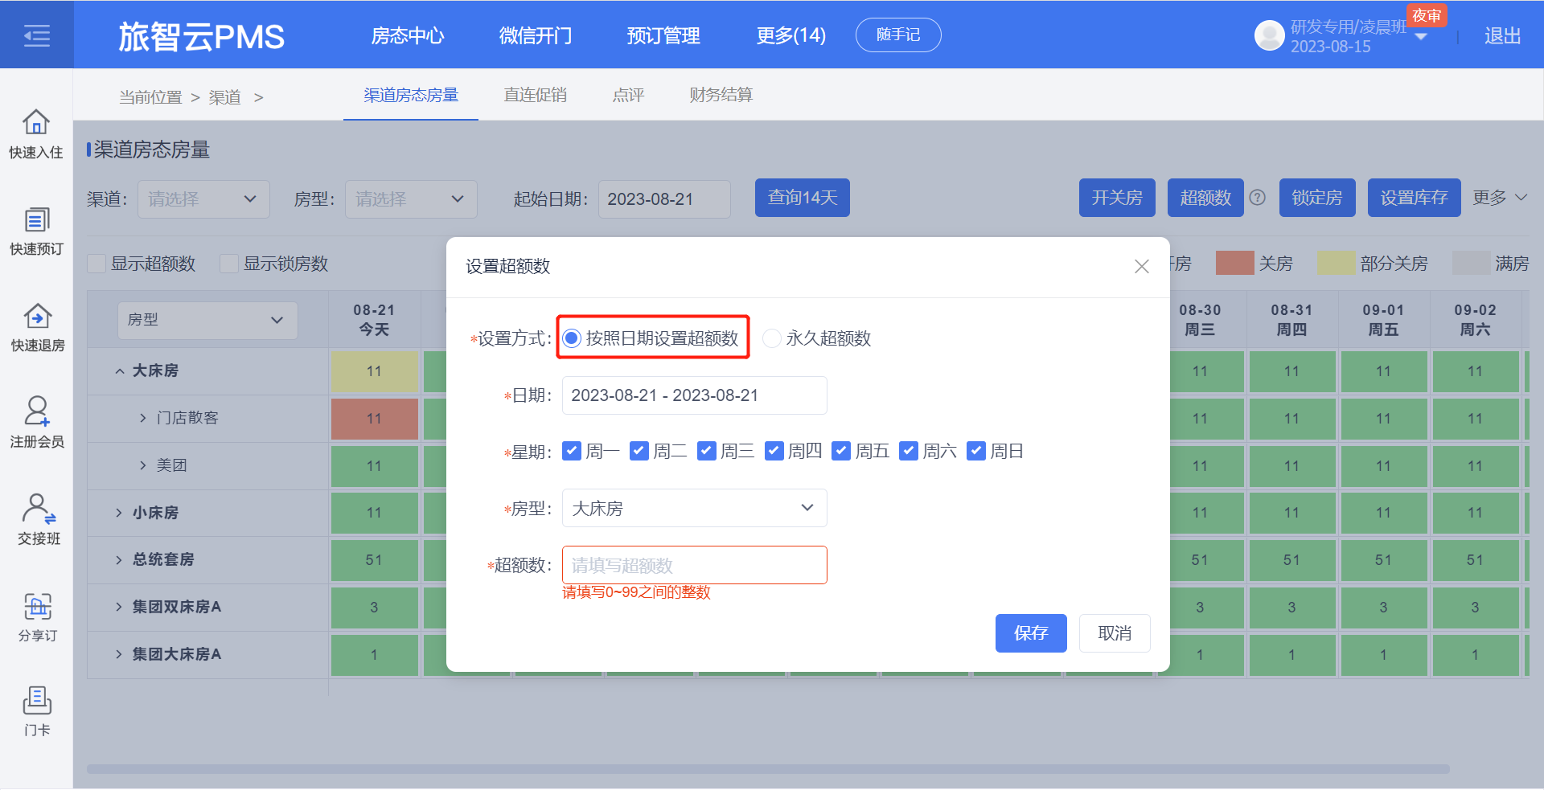The width and height of the screenshot is (1544, 790).
Task: Switch to the 直连促销 tab
Action: (x=536, y=95)
